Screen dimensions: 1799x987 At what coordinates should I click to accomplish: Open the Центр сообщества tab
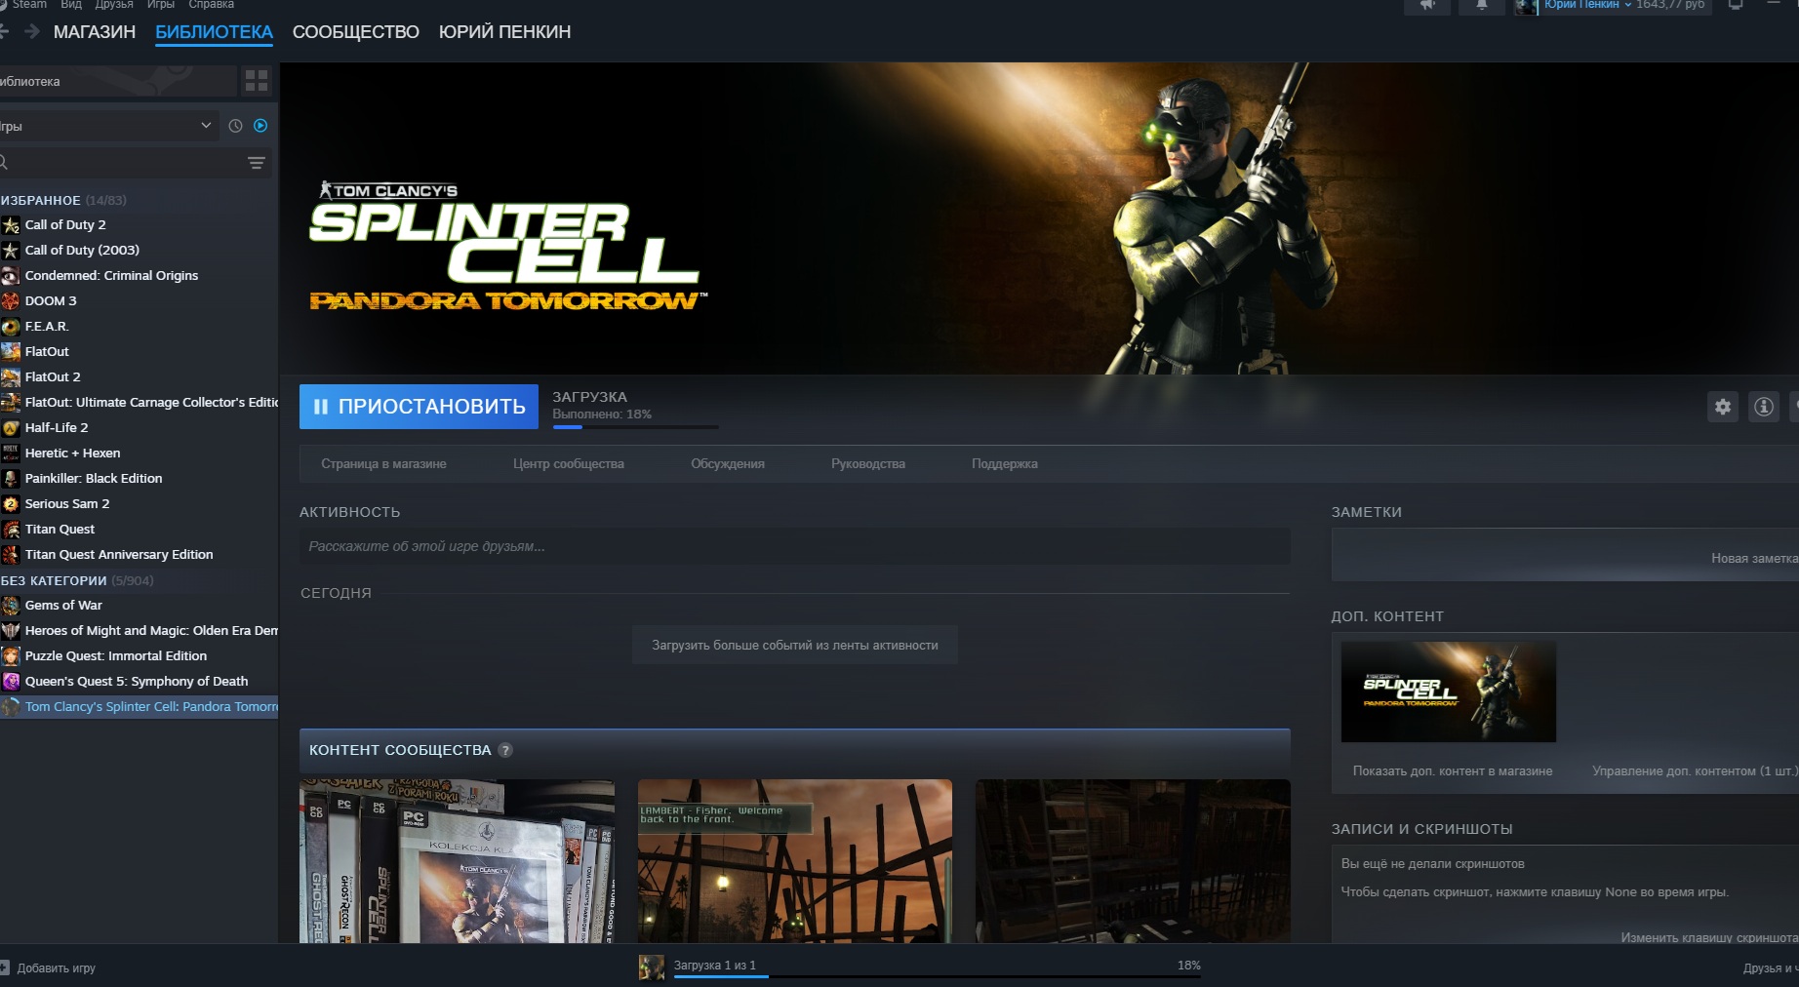569,464
